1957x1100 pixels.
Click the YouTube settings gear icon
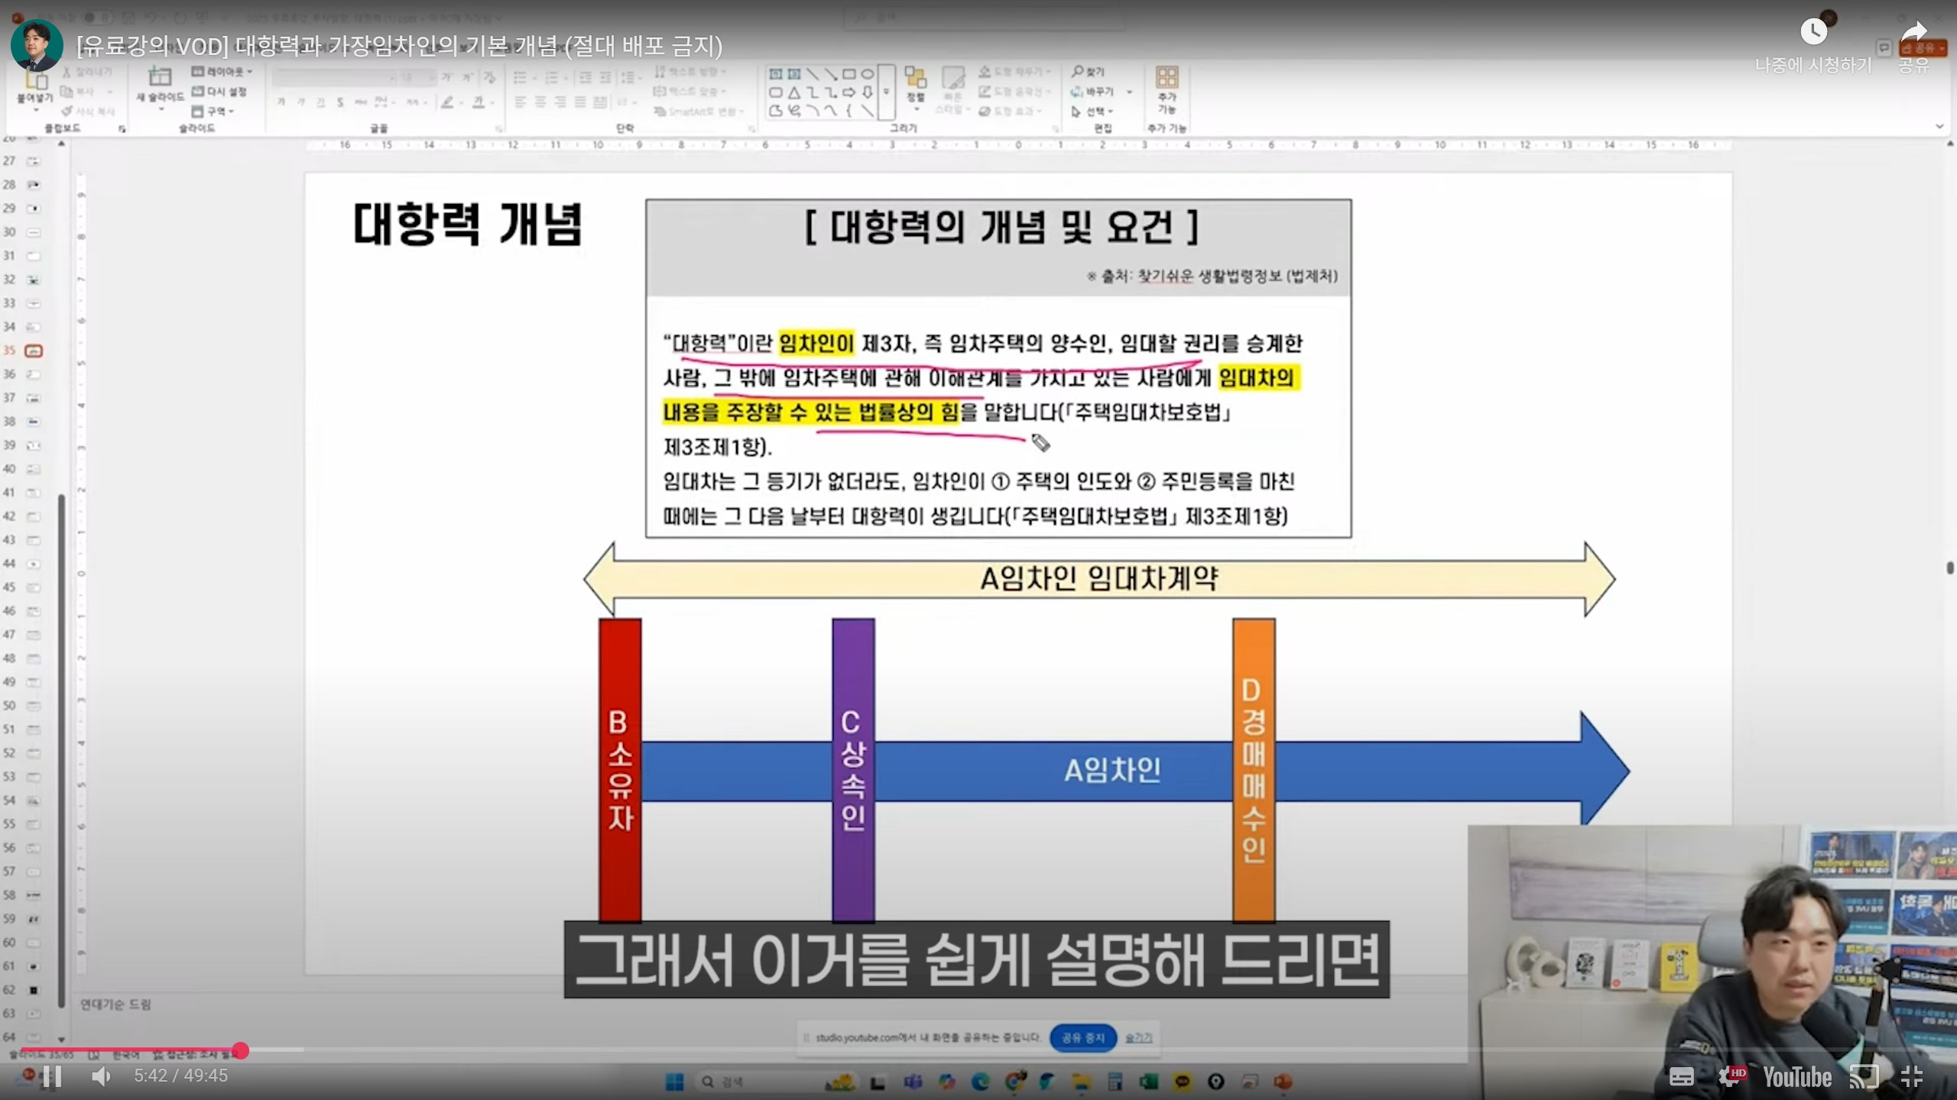coord(1729,1076)
